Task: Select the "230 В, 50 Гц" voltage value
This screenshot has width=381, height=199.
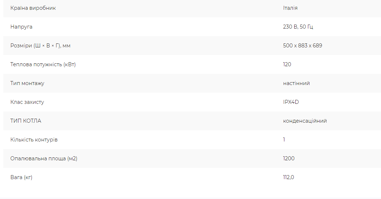Action: pyautogui.click(x=298, y=27)
